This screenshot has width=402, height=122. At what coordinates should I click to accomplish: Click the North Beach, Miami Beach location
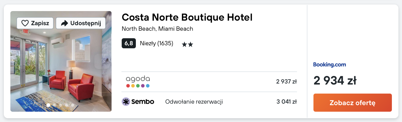(157, 29)
